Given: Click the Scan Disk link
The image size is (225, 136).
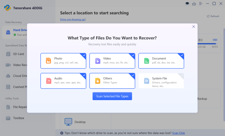Looking at the screenshot, I should tap(178, 133).
